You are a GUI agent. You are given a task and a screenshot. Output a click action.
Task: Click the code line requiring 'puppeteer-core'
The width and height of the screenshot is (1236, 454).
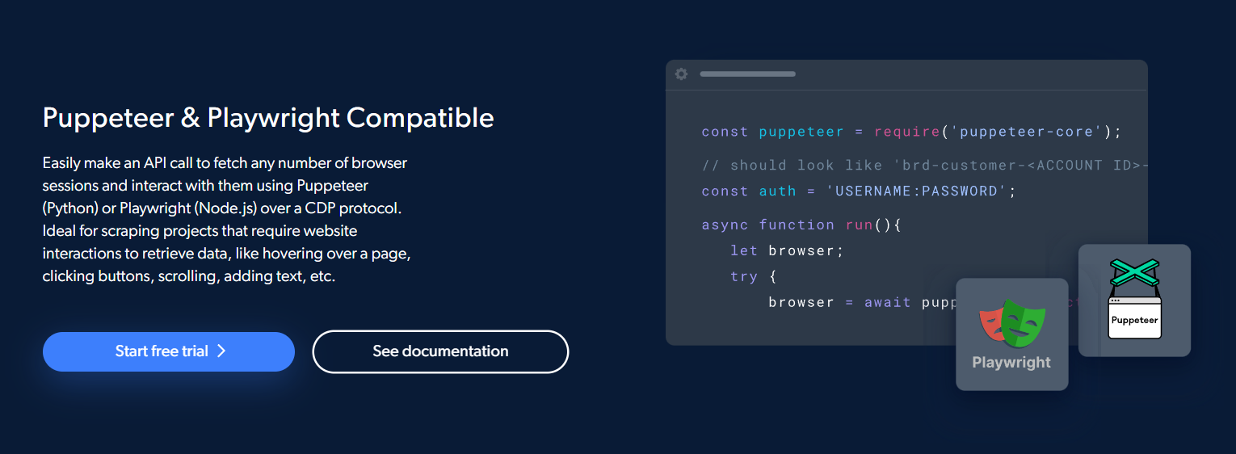pos(912,132)
